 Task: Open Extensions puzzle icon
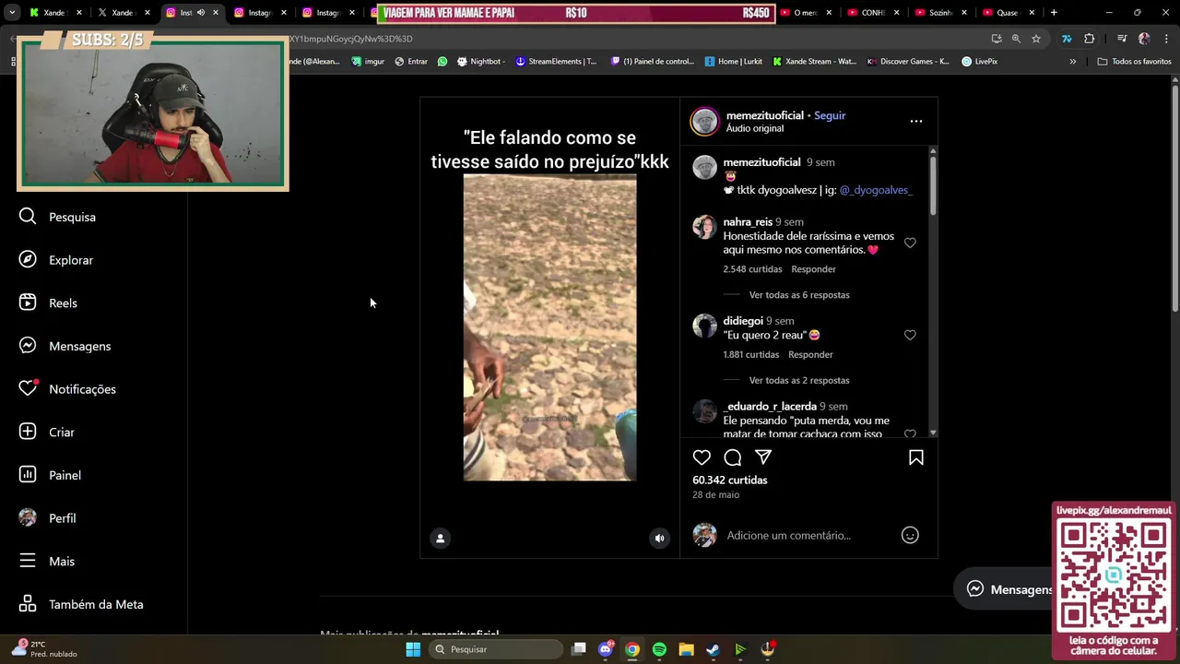[1090, 39]
